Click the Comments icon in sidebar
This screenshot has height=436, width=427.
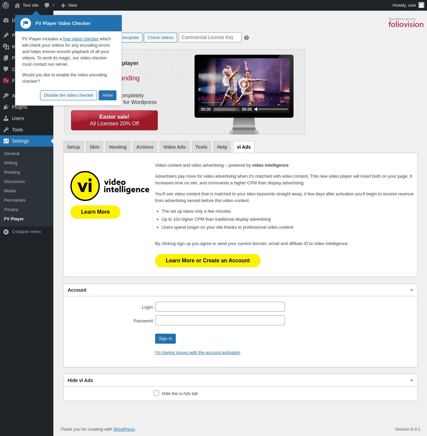pyautogui.click(x=6, y=69)
